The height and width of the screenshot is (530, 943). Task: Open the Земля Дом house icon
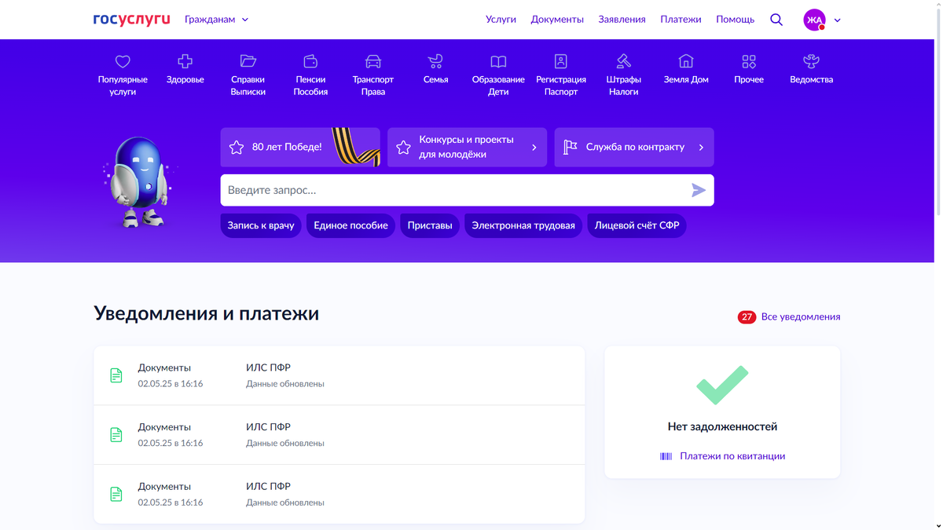(686, 61)
